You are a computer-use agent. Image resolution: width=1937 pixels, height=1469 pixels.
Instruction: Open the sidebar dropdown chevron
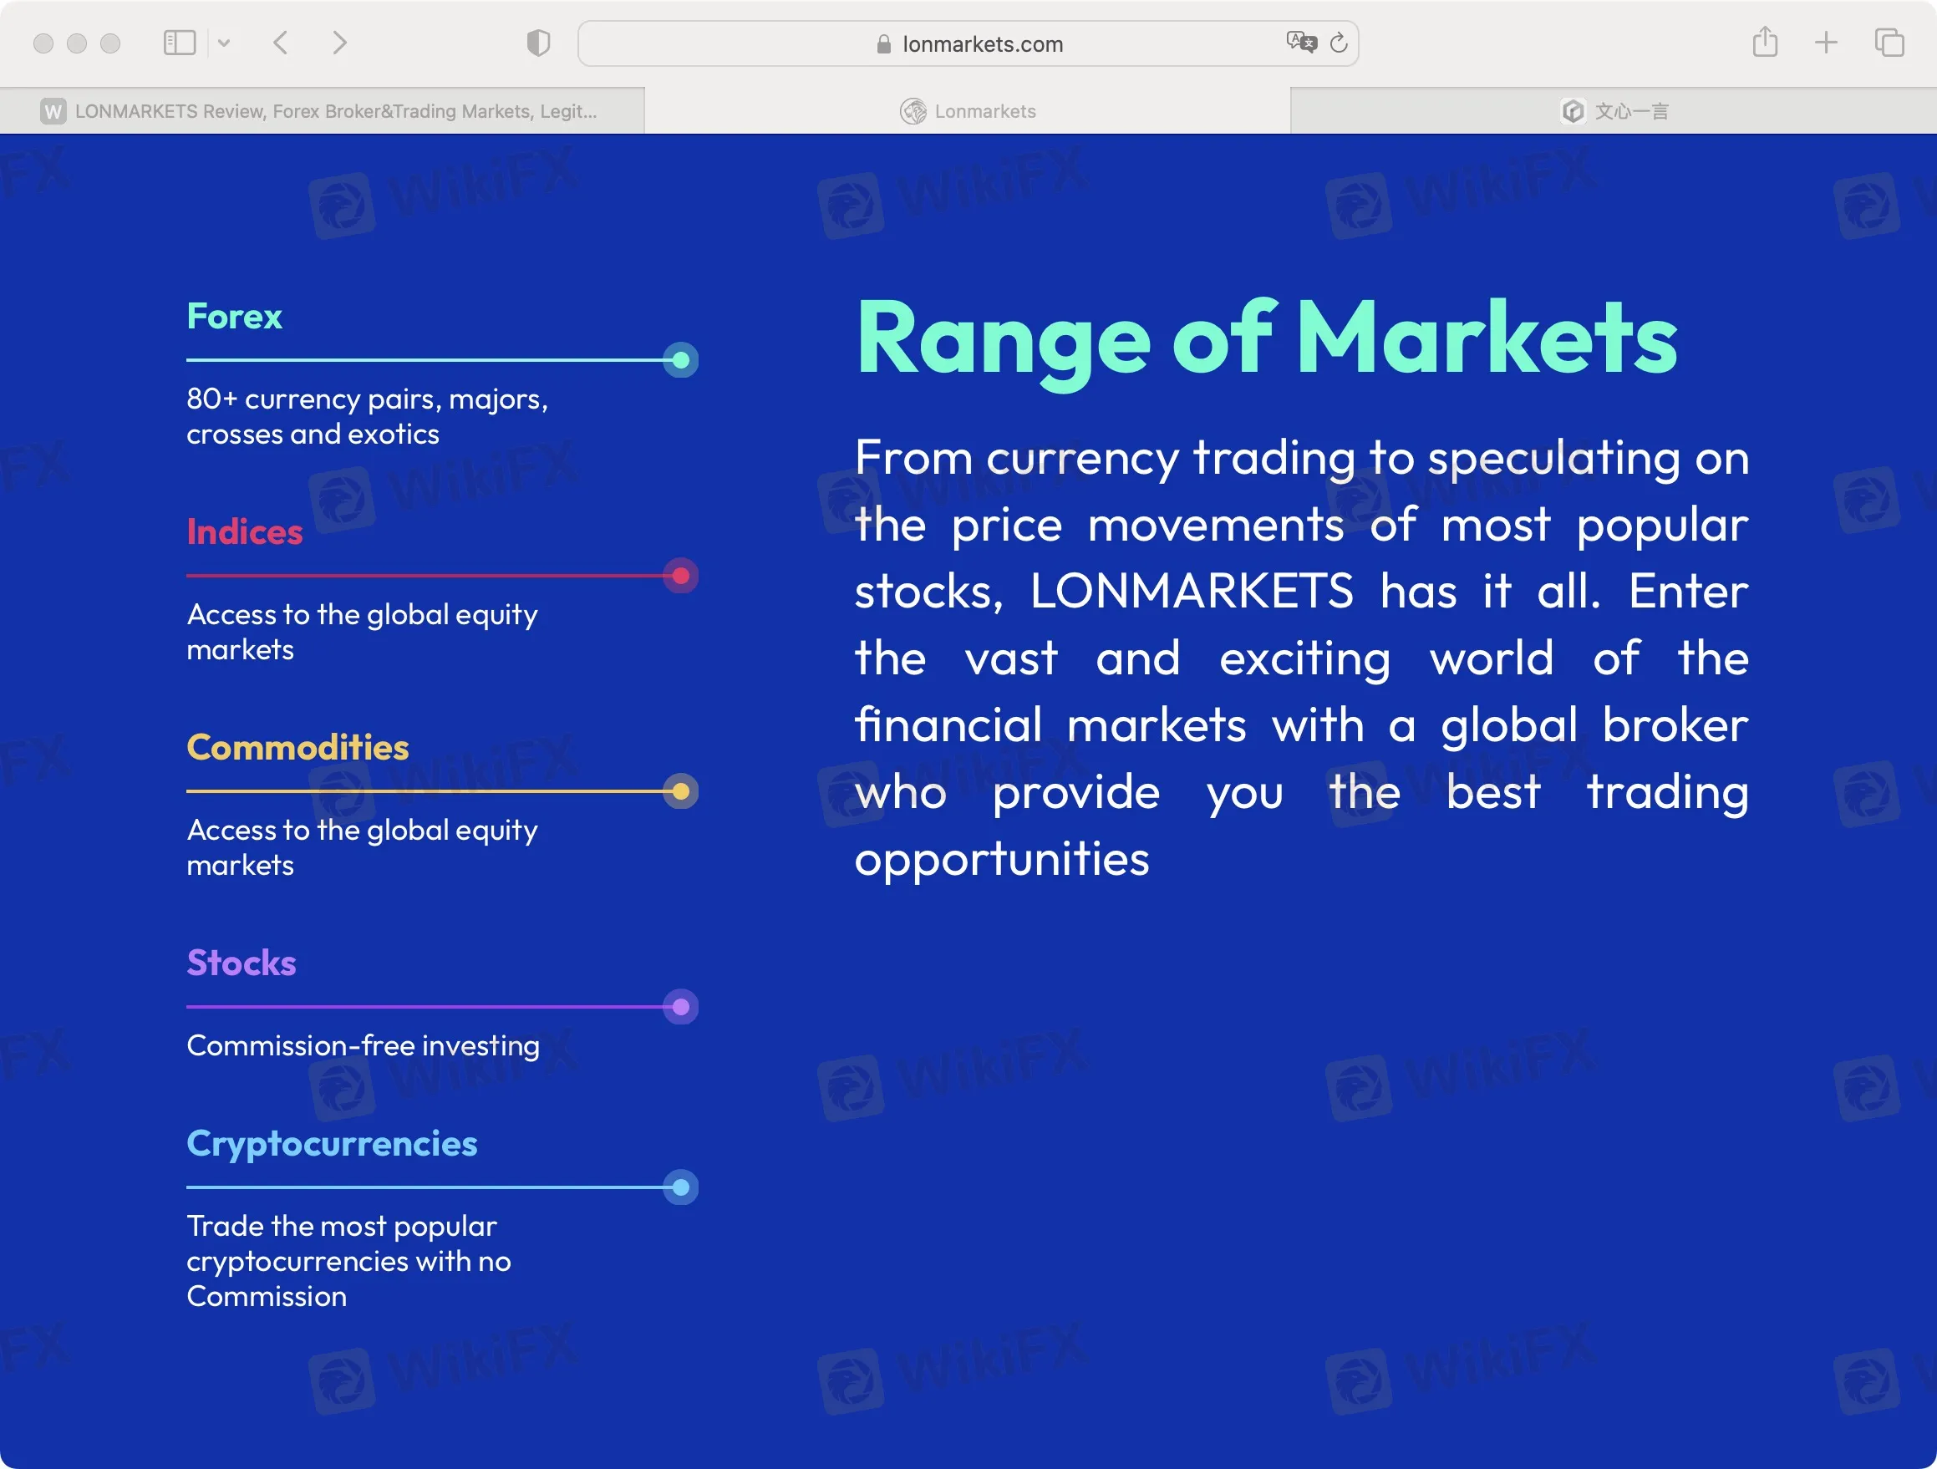point(224,42)
